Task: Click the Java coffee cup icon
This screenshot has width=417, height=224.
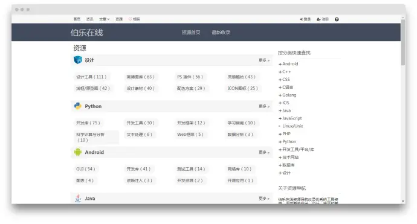Action: pyautogui.click(x=78, y=198)
